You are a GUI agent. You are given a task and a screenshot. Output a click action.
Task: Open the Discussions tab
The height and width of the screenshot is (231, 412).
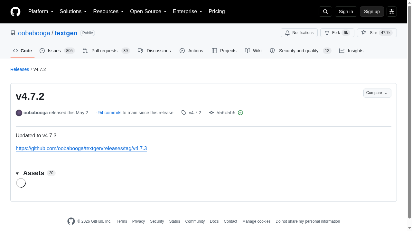click(x=154, y=51)
